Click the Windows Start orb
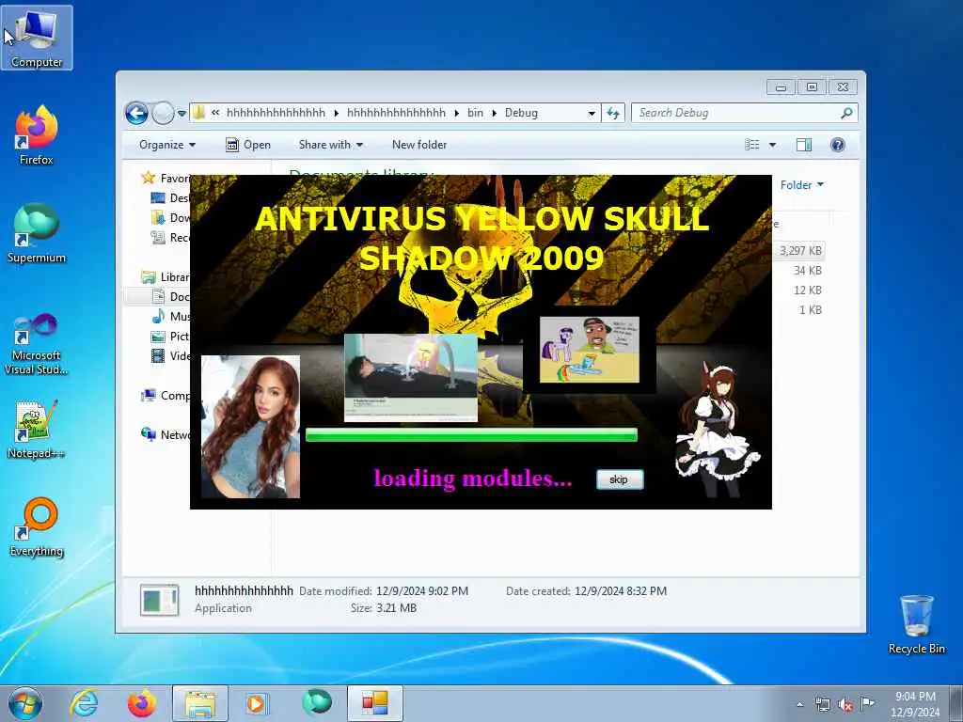Viewport: 963px width, 722px height. 25,703
